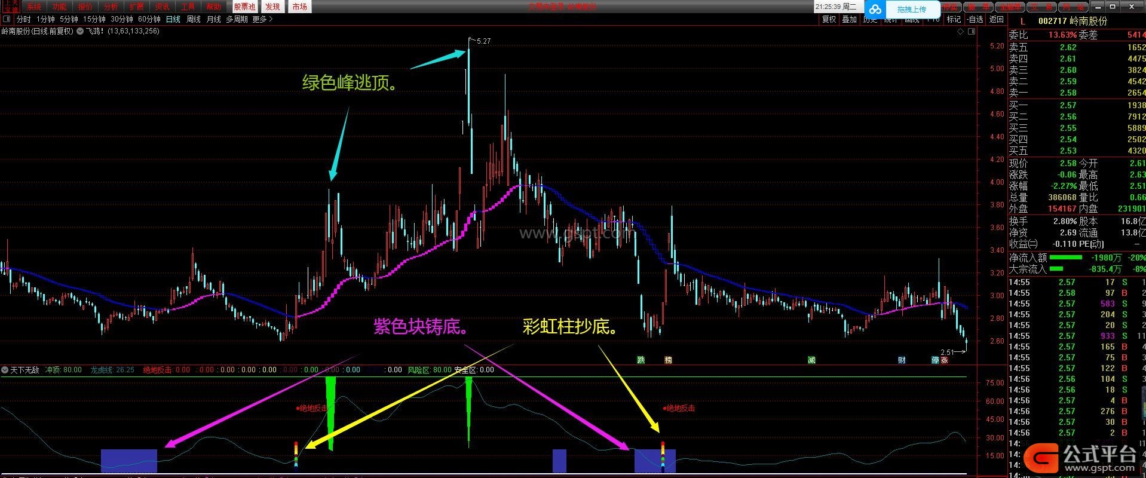Image resolution: width=1146 pixels, height=478 pixels.
Task: Click the 大宗流入 value -835.4万
Action: tap(1104, 269)
